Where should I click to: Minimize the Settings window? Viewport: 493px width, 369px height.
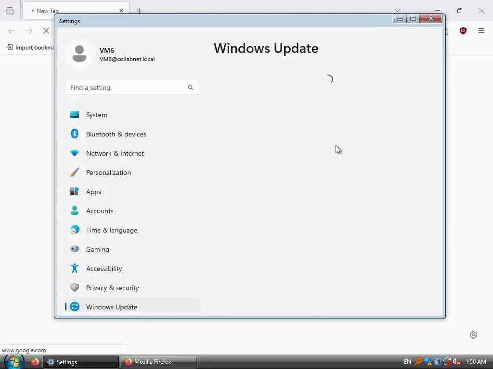pos(400,19)
